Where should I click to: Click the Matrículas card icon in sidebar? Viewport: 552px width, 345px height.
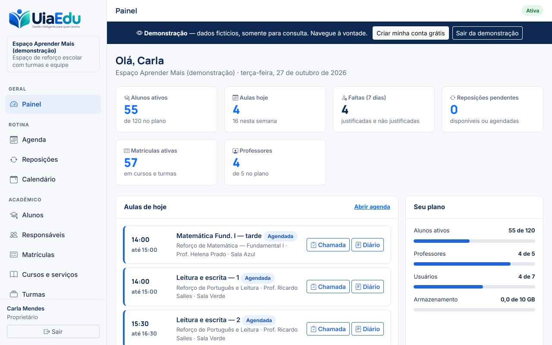pos(14,255)
